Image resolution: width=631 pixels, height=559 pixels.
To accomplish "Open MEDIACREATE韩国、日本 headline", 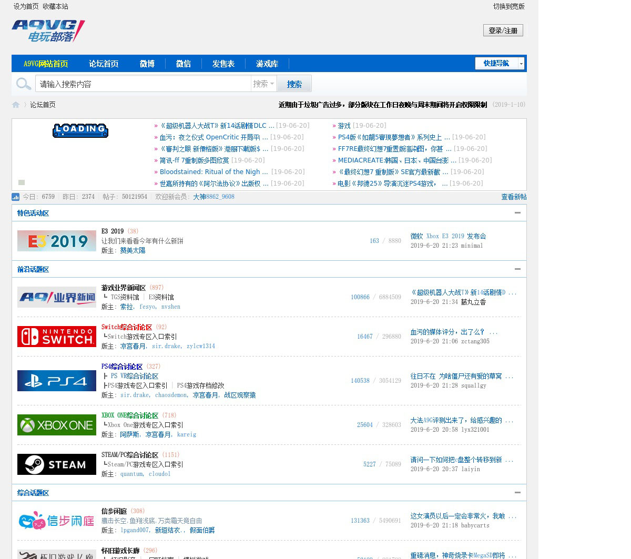I will coord(397,160).
